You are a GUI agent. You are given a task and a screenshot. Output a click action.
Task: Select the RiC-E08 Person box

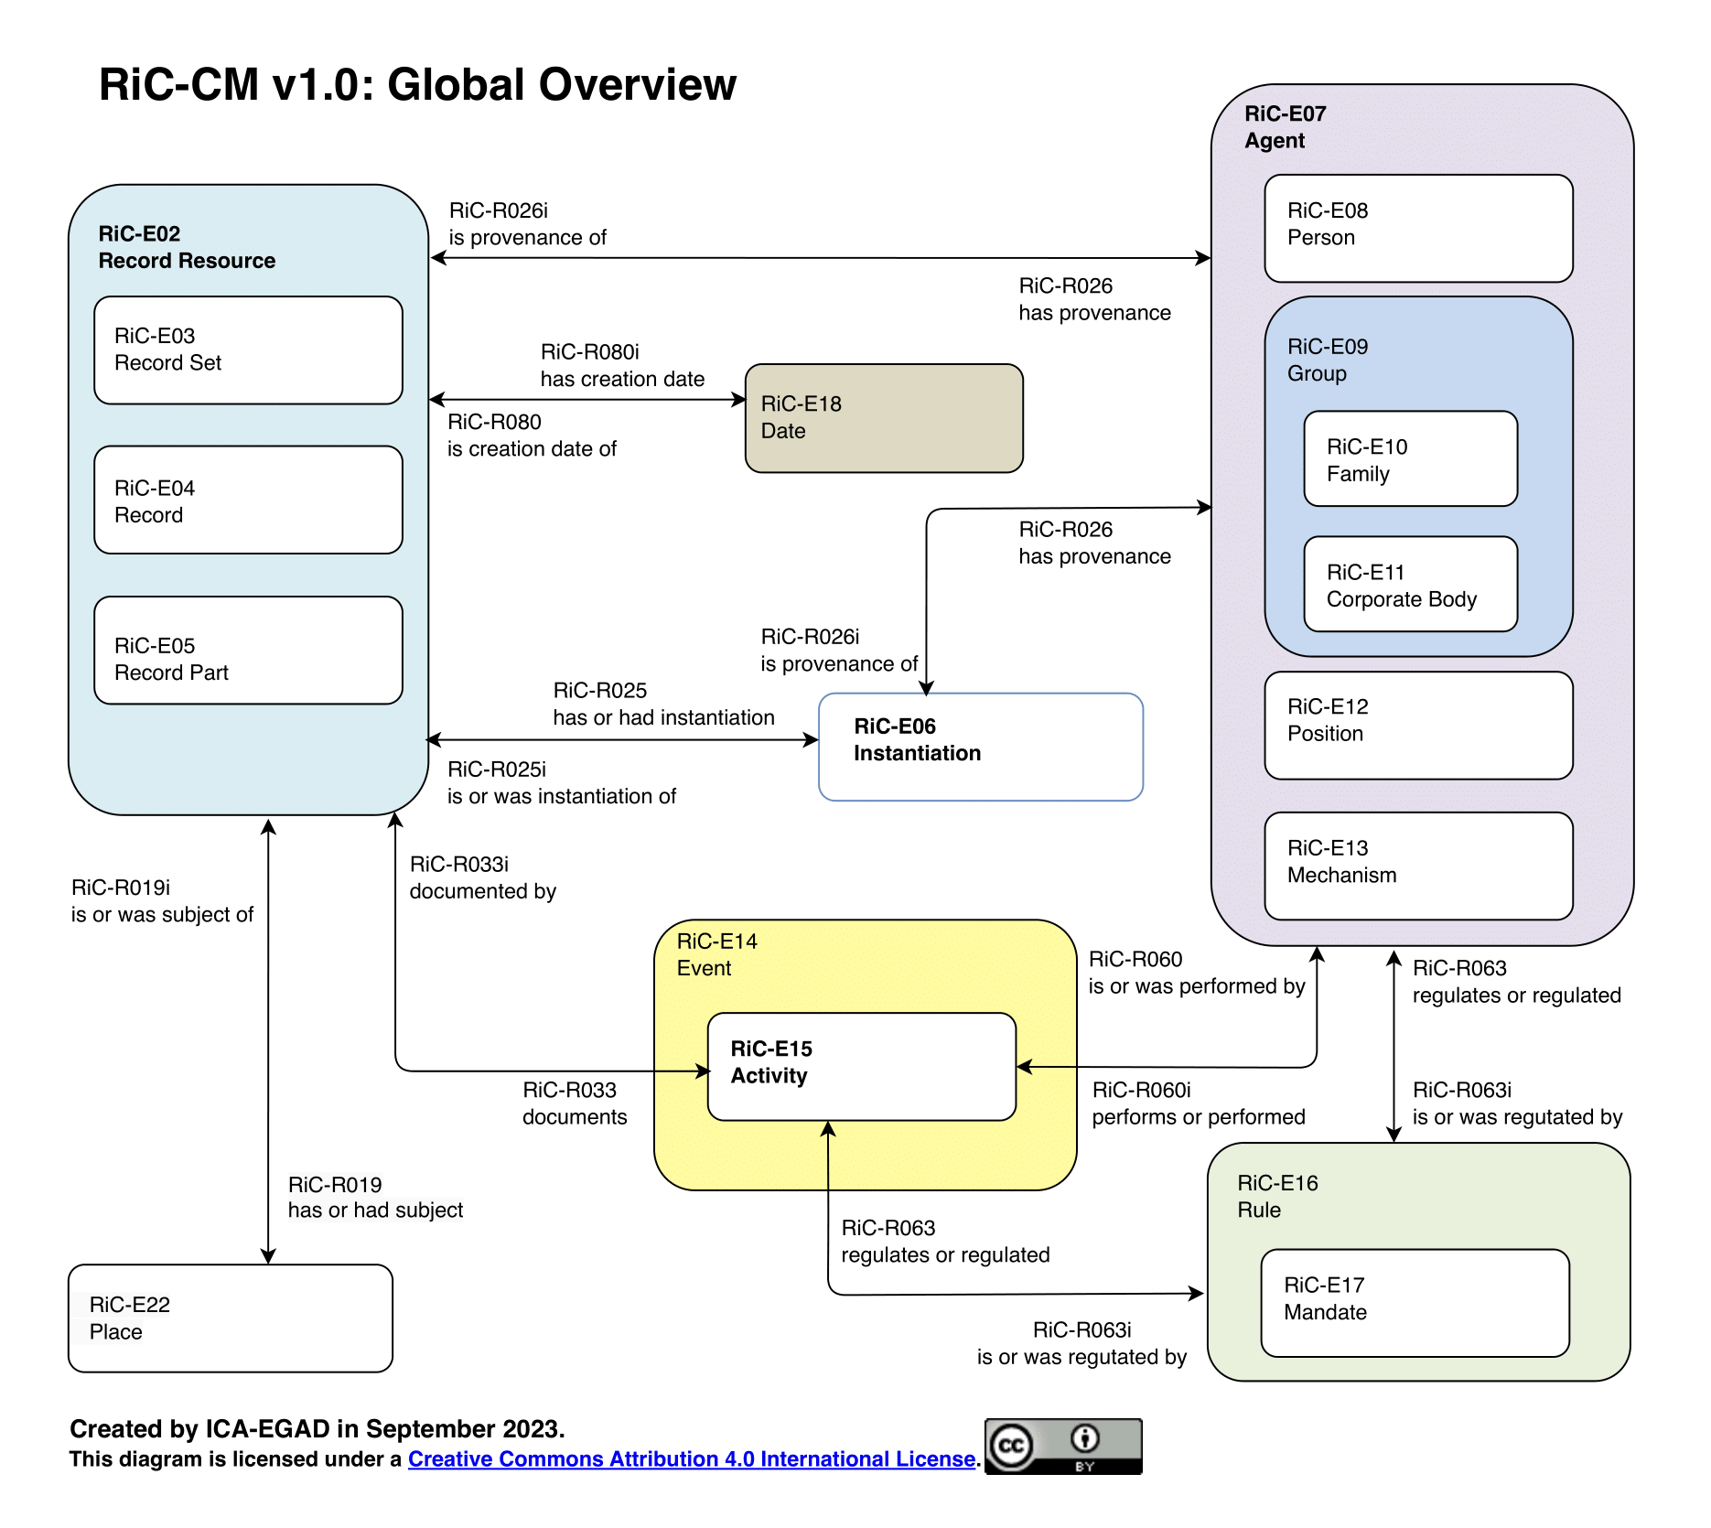[1418, 229]
